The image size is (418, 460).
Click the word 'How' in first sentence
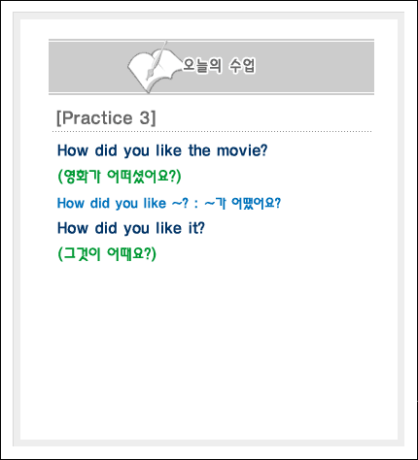(x=73, y=150)
